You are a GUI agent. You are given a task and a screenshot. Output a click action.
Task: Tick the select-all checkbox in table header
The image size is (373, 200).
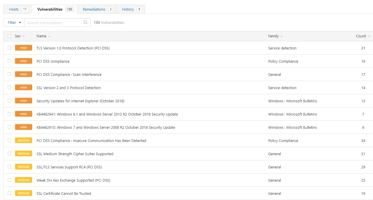pyautogui.click(x=9, y=36)
